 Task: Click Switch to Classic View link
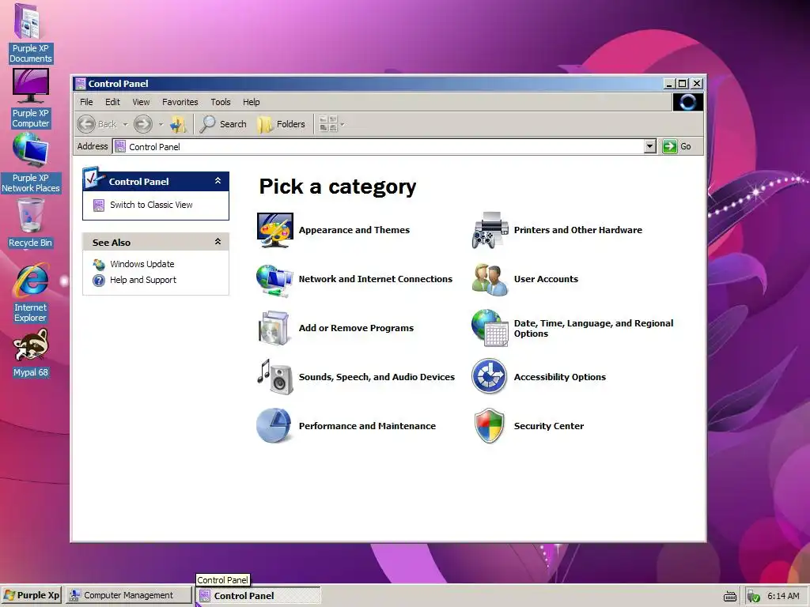151,205
